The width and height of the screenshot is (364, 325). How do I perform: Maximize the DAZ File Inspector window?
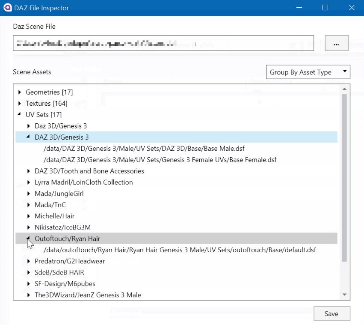coord(325,8)
